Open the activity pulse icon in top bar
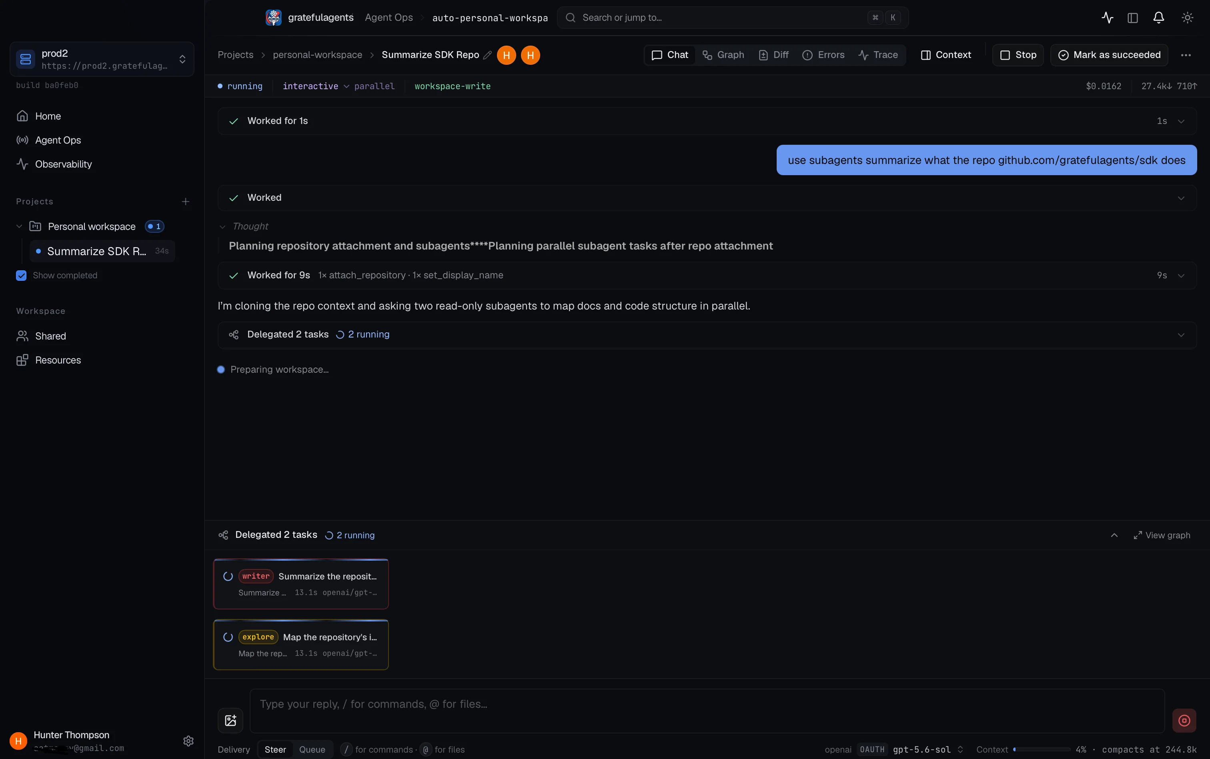Screen dimensions: 1210x759 coord(1107,18)
